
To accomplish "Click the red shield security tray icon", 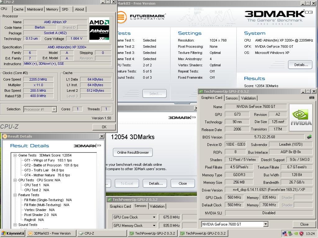I will point(302,234).
